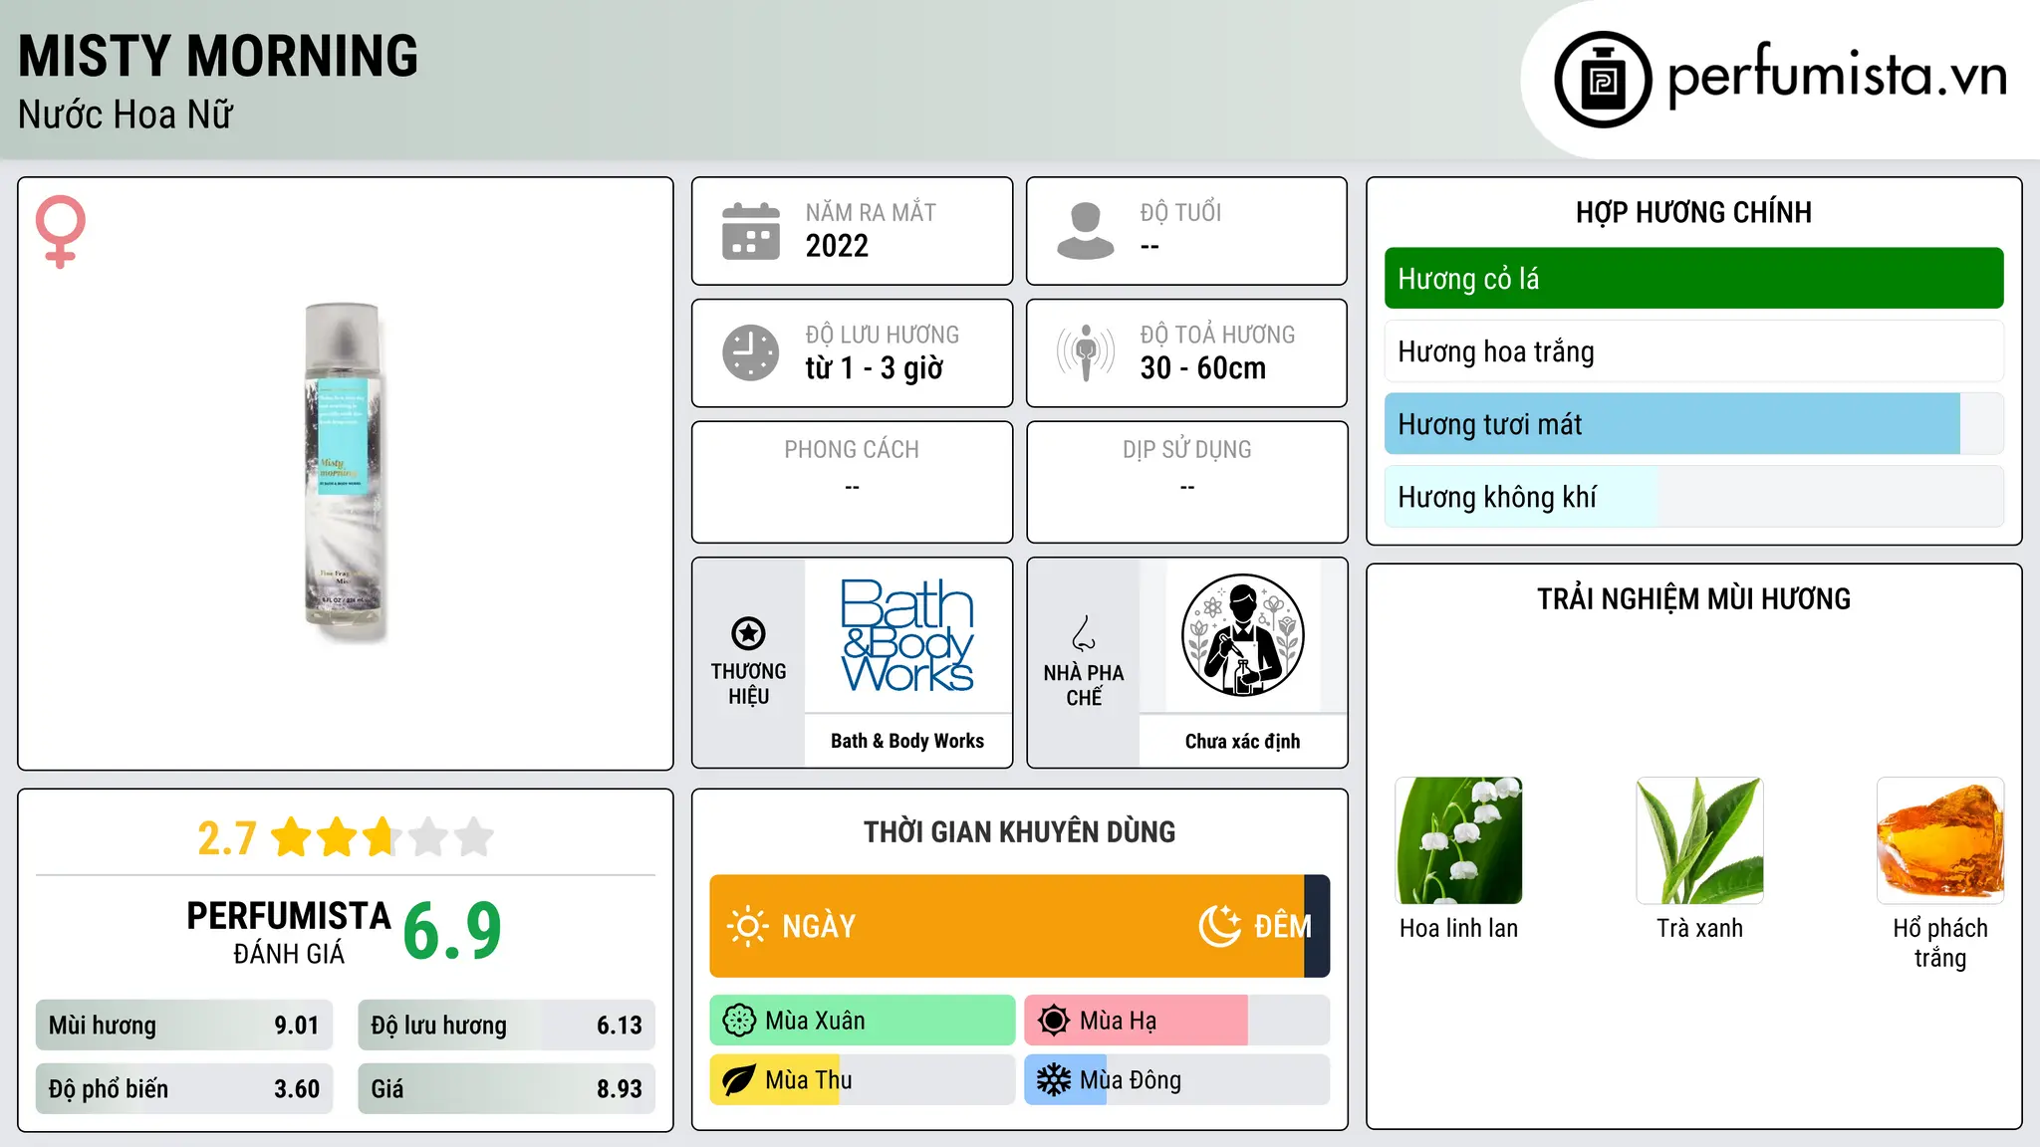Click the perfumer avatar illustration
The image size is (2040, 1147).
[x=1242, y=635]
